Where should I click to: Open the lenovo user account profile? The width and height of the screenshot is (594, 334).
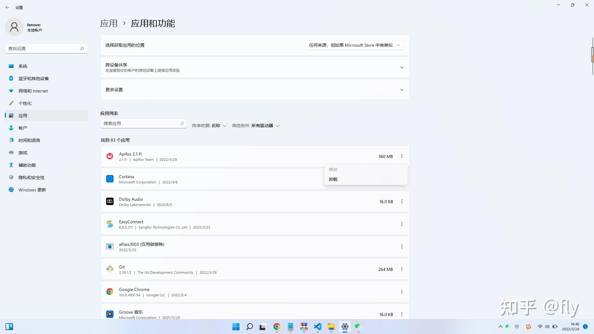tap(24, 27)
